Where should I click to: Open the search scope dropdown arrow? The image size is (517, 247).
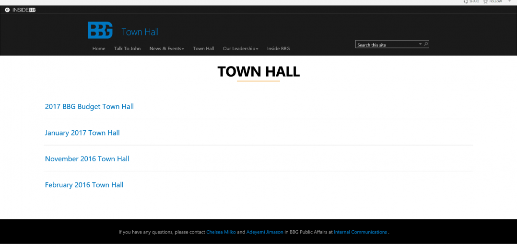pos(421,44)
